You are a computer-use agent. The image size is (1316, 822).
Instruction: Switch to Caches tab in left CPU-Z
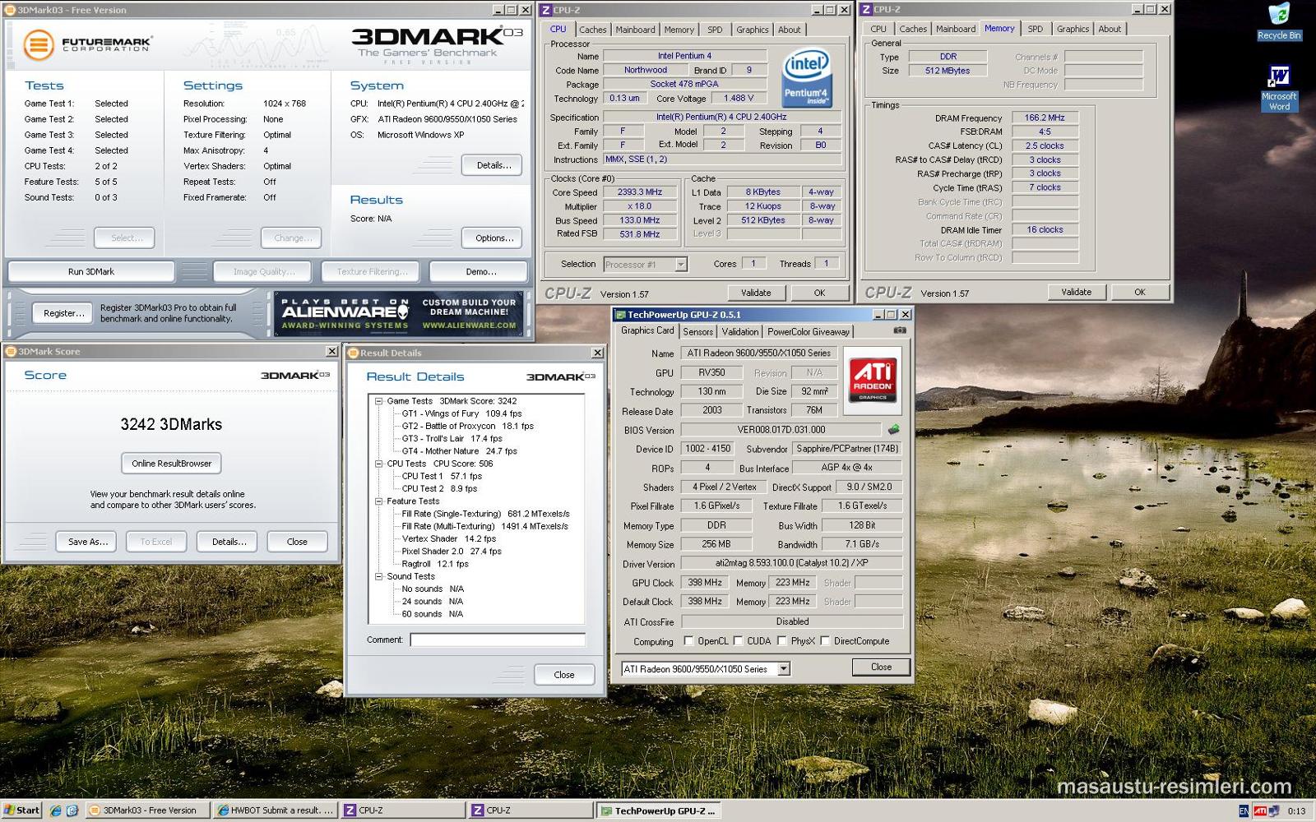tap(592, 30)
